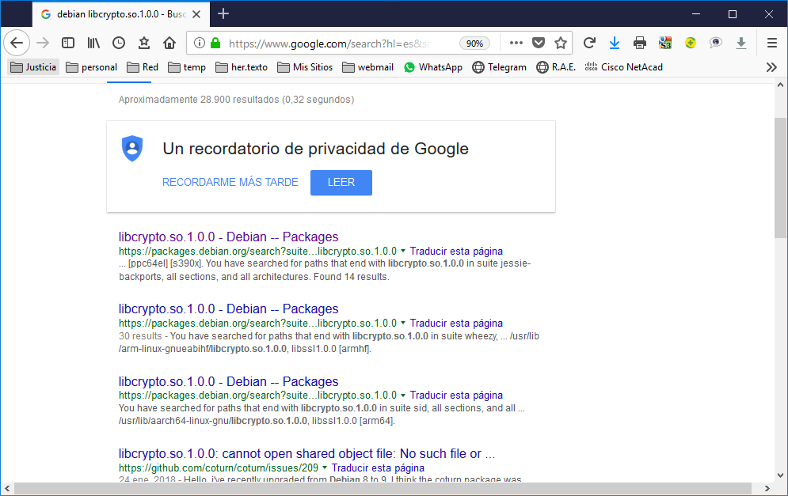
Task: Click the gray download extension icon
Action: tap(740, 44)
